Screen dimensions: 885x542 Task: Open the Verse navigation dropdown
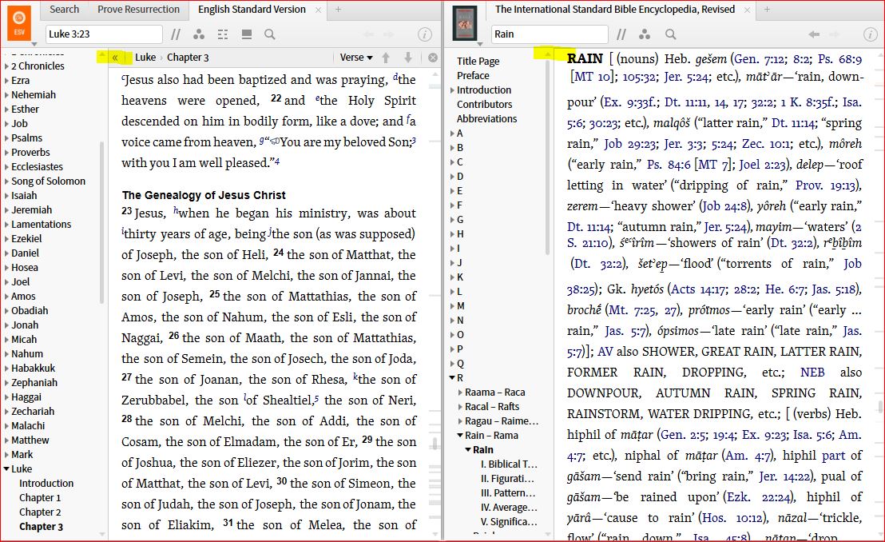356,58
